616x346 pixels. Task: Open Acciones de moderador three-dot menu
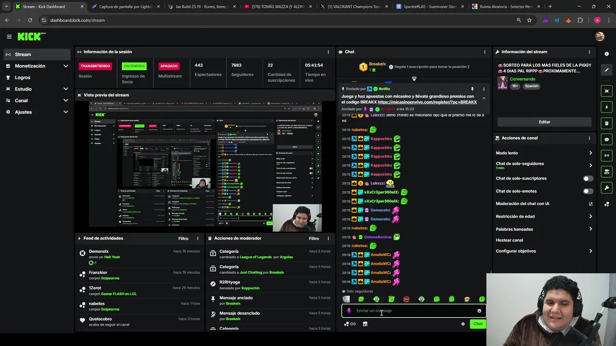tap(328, 238)
